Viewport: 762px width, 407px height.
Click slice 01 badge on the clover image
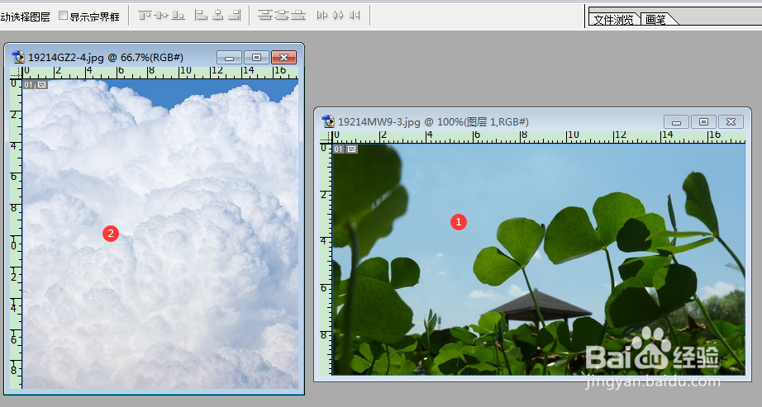pyautogui.click(x=339, y=149)
